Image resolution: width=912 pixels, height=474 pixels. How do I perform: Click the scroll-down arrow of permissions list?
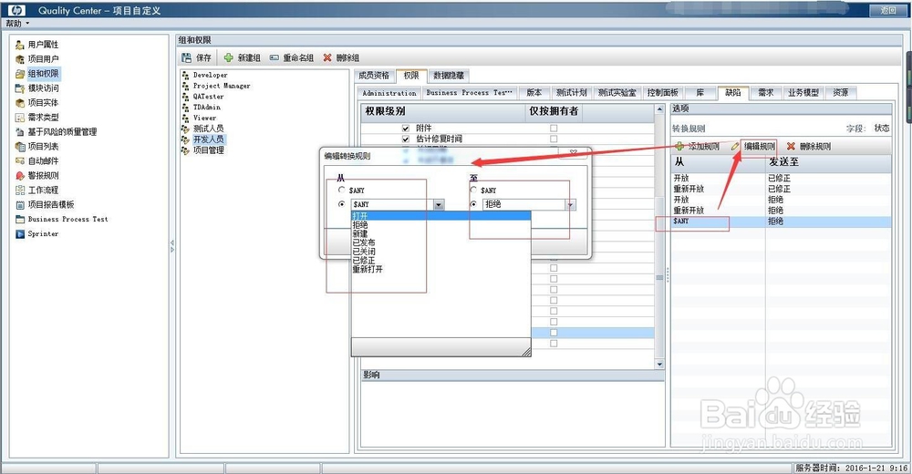(659, 364)
